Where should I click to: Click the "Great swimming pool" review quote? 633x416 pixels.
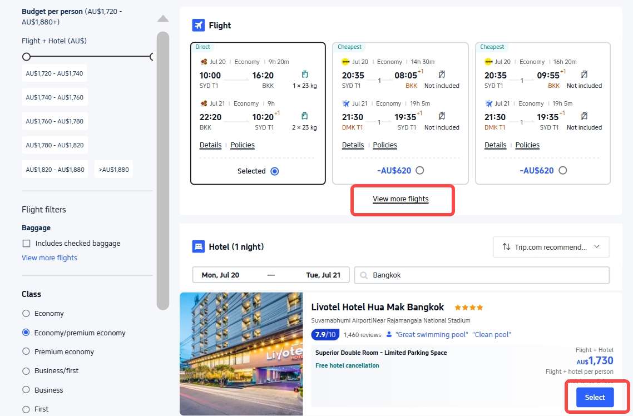tap(432, 334)
